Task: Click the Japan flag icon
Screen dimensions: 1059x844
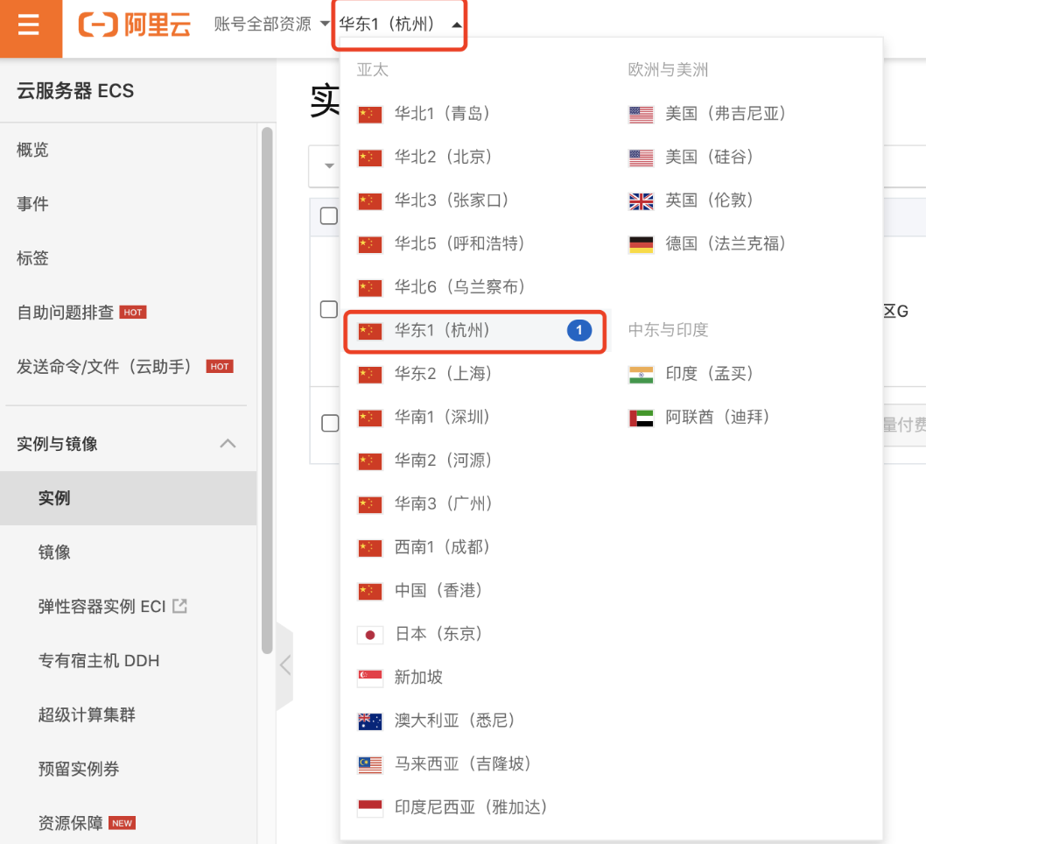Action: pyautogui.click(x=370, y=635)
